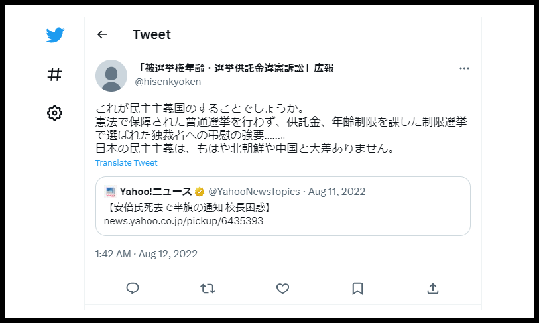Open the quoted Yahoo!ニュース account name

[155, 192]
